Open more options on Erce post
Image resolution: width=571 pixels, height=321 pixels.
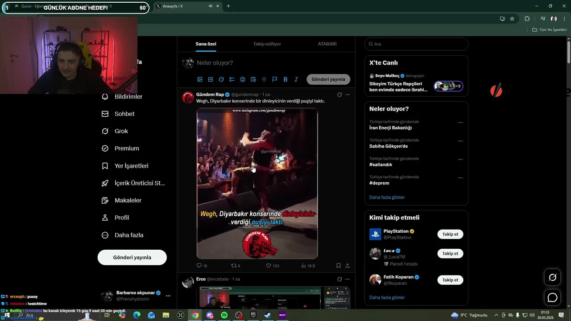(x=348, y=279)
